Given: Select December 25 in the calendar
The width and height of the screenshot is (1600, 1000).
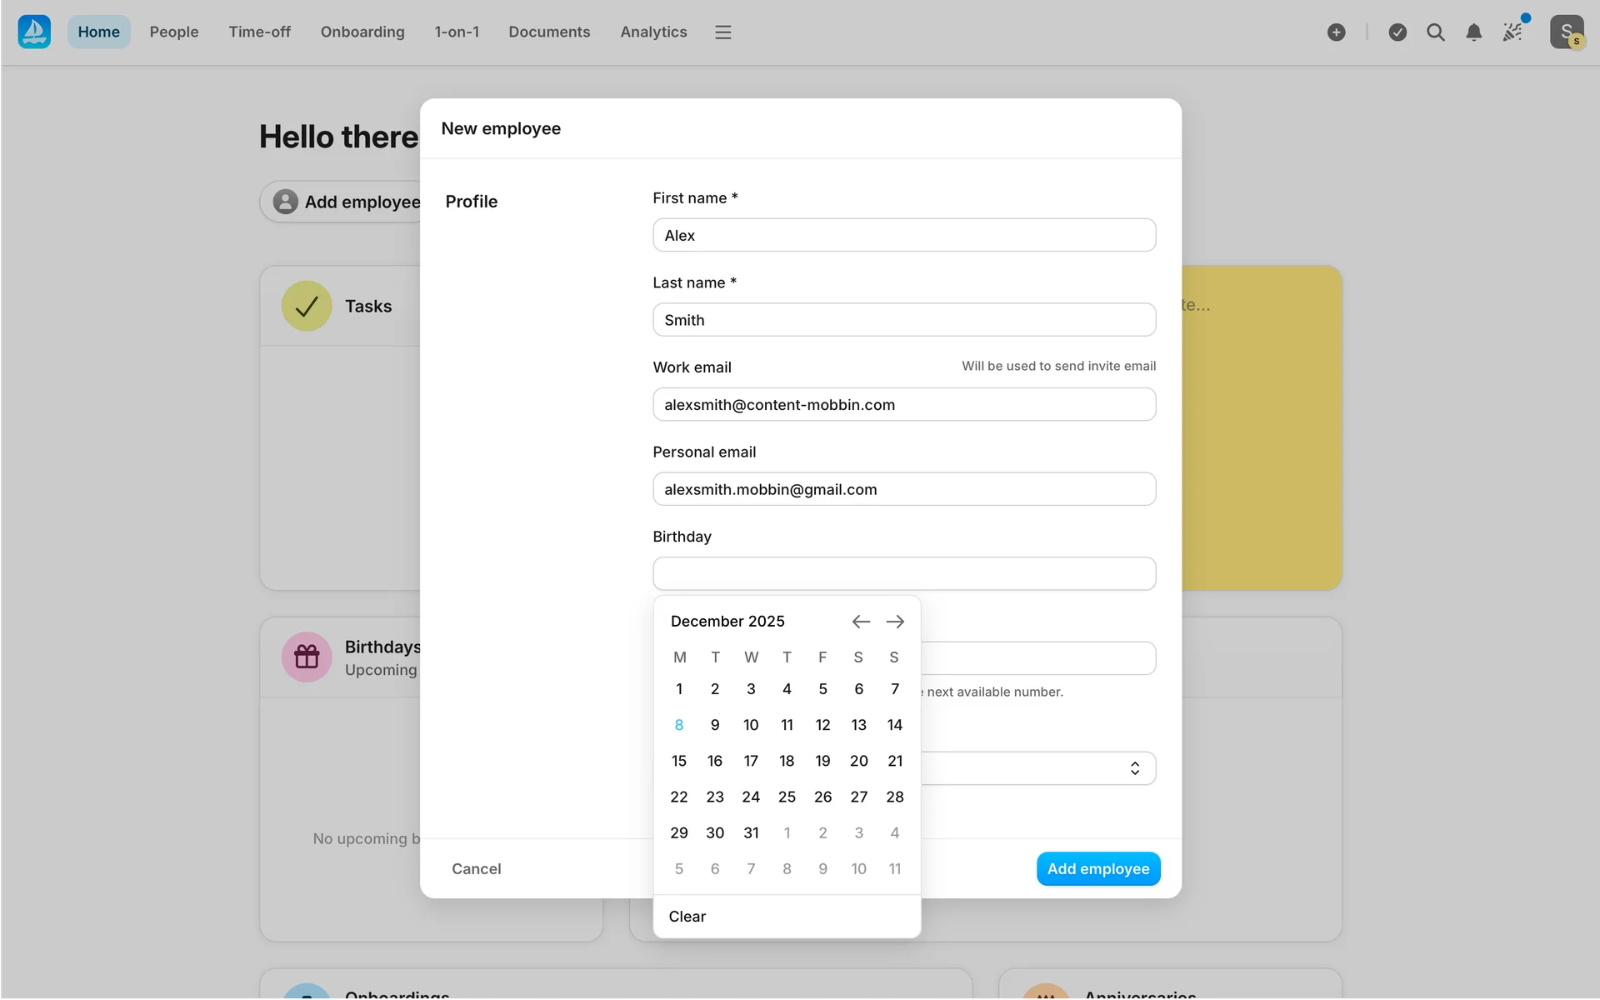Looking at the screenshot, I should coord(787,797).
